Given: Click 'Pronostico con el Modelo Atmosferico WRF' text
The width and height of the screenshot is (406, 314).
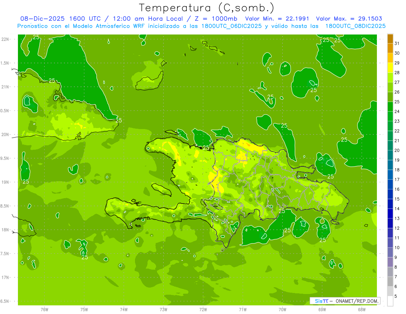Looking at the screenshot, I should 82,26.
